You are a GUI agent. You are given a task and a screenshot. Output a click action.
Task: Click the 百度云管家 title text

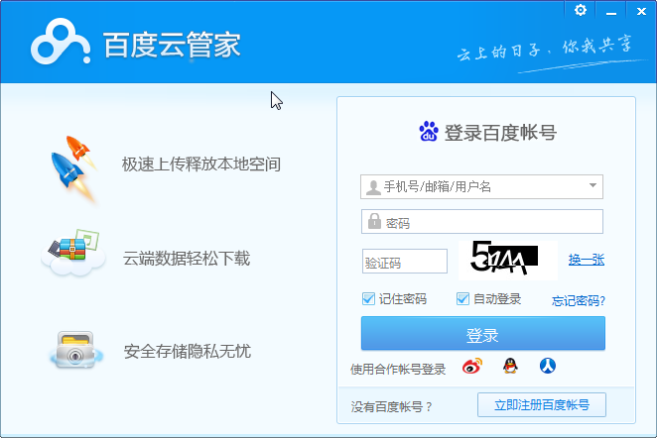pyautogui.click(x=172, y=45)
